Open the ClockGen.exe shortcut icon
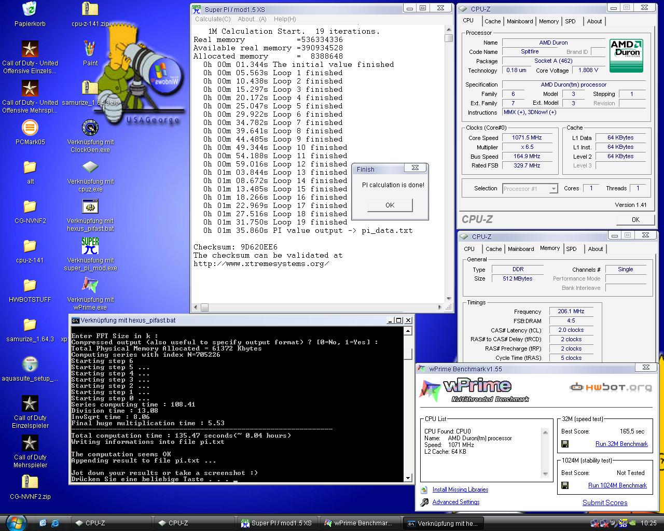664x531 pixels. (x=90, y=128)
